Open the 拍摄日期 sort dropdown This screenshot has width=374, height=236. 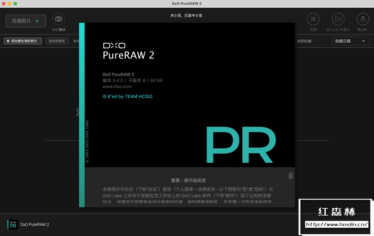(350, 41)
